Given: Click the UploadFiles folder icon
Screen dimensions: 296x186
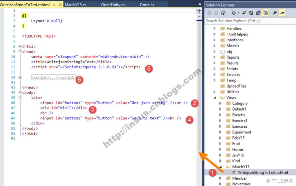Looking at the screenshot, I should click(222, 86).
